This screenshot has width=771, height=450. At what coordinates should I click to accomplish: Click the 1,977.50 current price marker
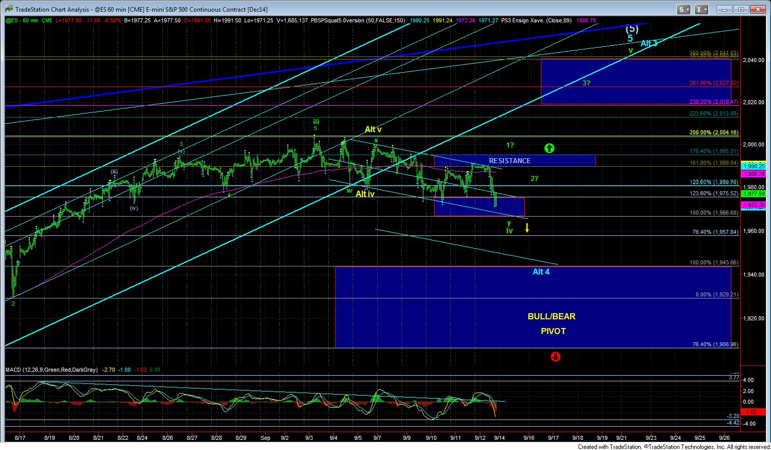pos(754,194)
